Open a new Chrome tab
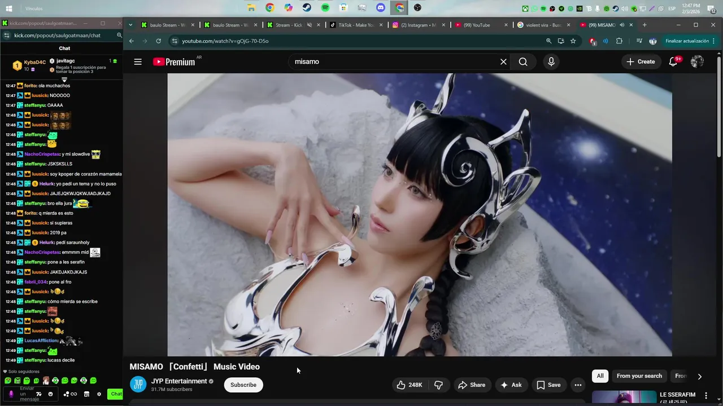723x406 pixels. click(x=644, y=25)
